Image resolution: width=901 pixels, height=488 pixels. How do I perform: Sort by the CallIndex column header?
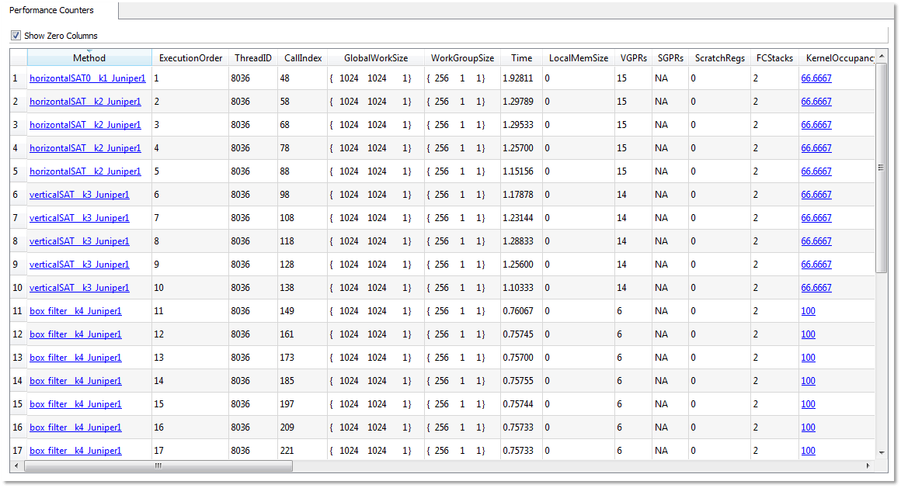[303, 58]
